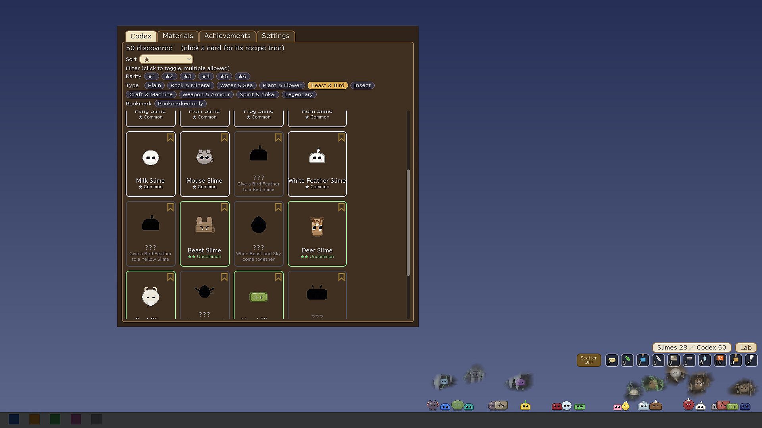Screen dimensions: 762x428
Task: Bookmark the White Feather Slime card
Action: point(341,138)
